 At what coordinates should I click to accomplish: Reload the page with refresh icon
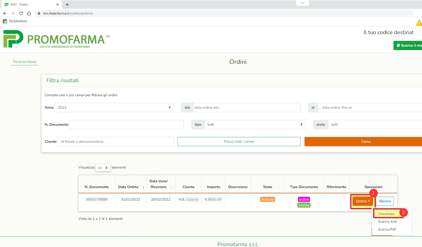click(21, 13)
